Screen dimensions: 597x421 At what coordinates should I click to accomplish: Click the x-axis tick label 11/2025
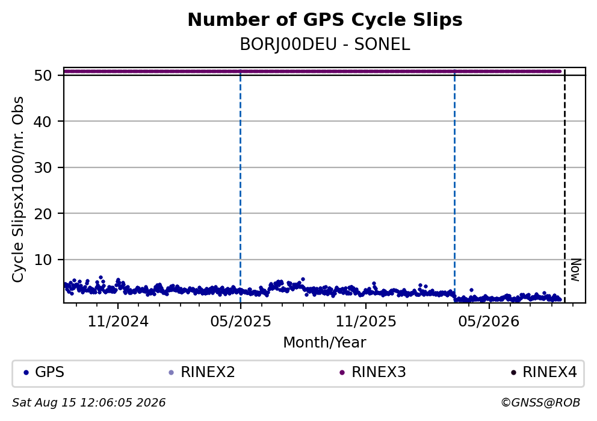click(366, 322)
